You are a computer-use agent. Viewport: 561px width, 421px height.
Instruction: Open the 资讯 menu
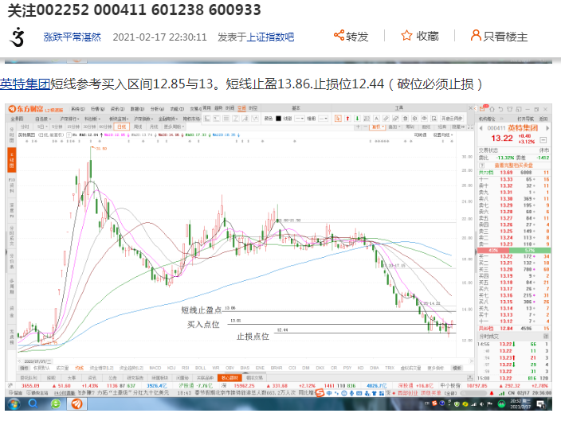(117, 109)
